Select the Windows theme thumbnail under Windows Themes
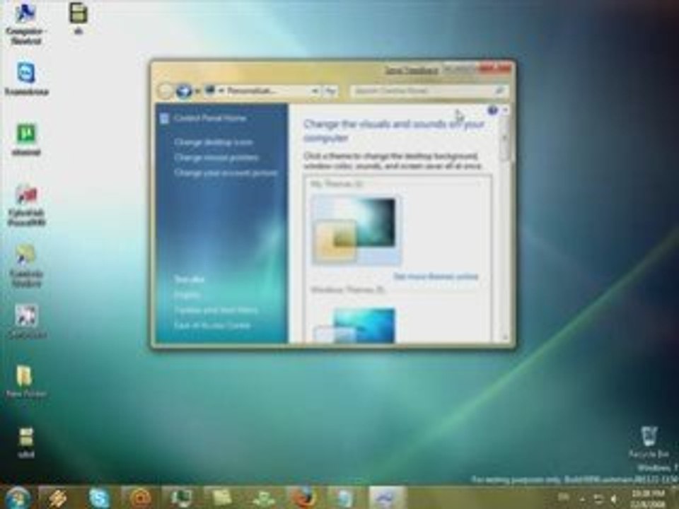This screenshot has height=509, width=679. (x=355, y=325)
